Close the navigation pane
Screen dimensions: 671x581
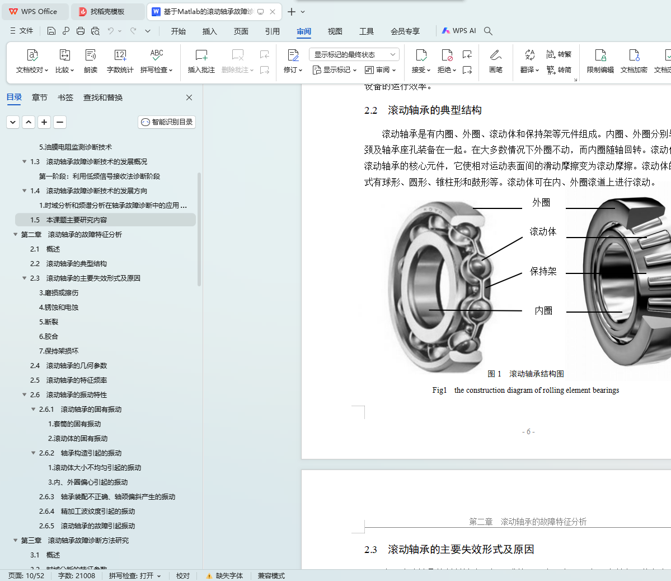tap(189, 97)
